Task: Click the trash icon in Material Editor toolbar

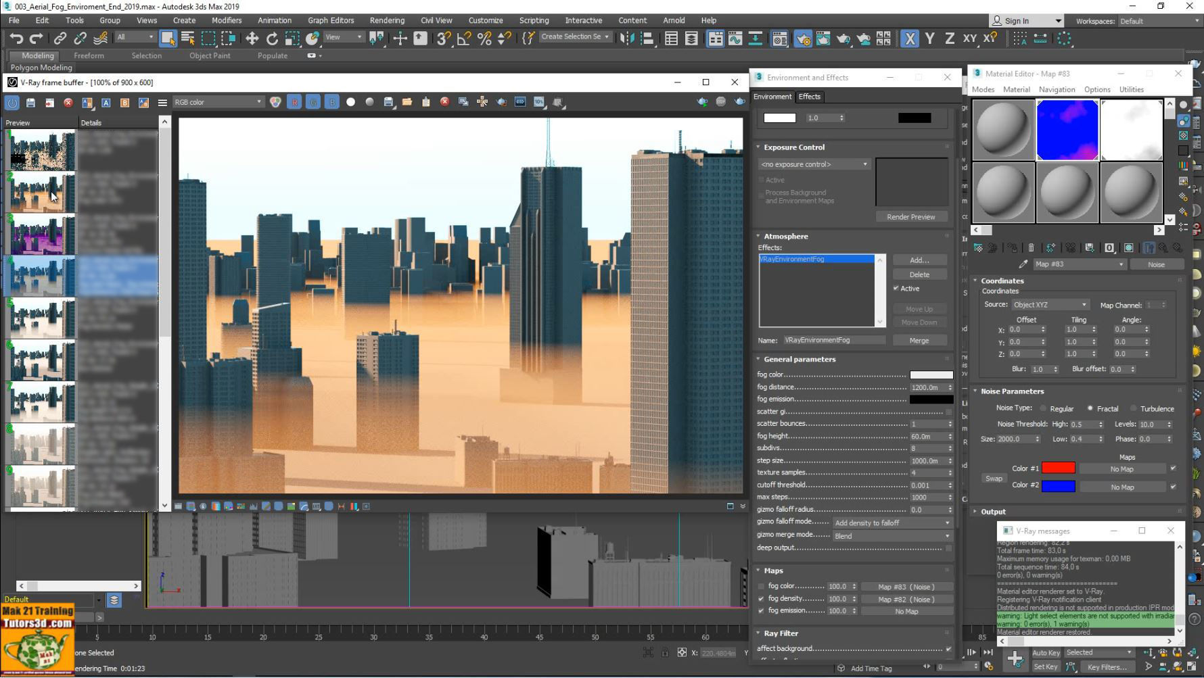Action: coord(1031,248)
